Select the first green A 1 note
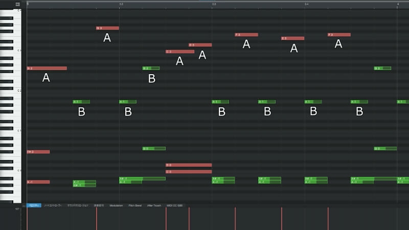409x230 pixels. (81, 102)
